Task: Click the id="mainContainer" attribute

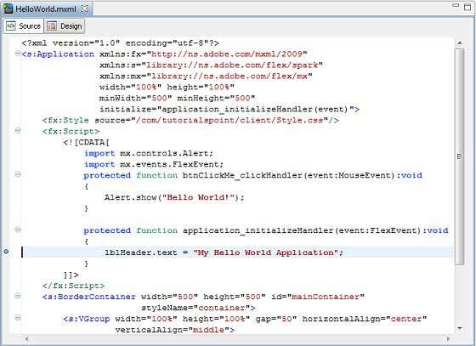Action: coord(318,297)
